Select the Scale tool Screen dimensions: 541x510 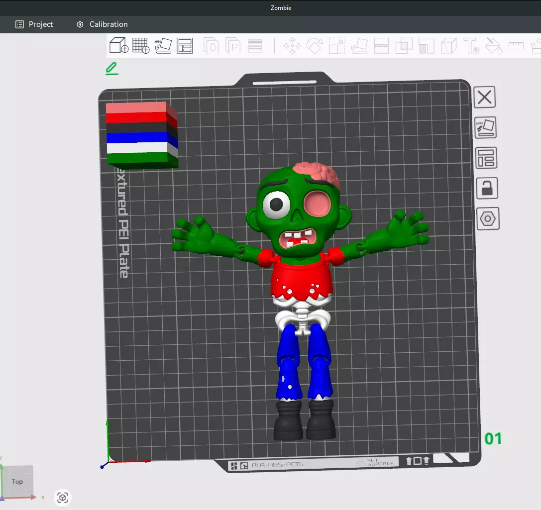tap(337, 45)
